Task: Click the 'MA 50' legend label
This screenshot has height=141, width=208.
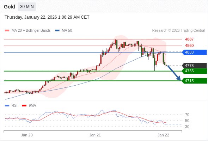Action: tap(67, 31)
